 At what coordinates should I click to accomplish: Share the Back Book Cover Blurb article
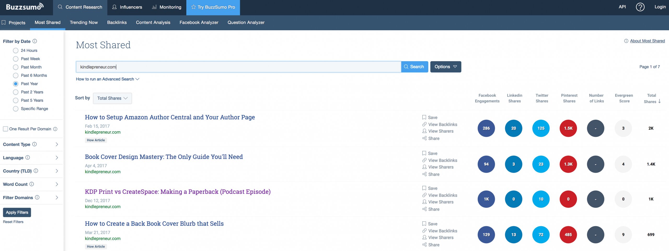[x=431, y=245]
